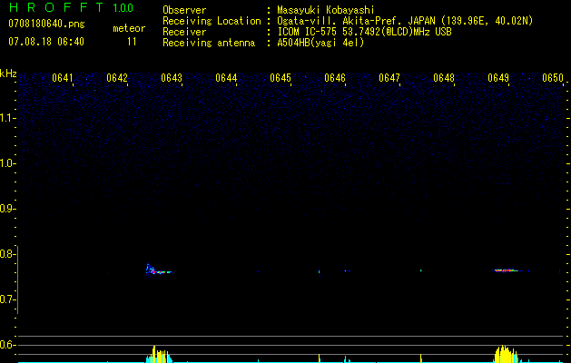Viewport: 571px width, 363px height.
Task: Click the 0645 time marker
Action: (281, 78)
